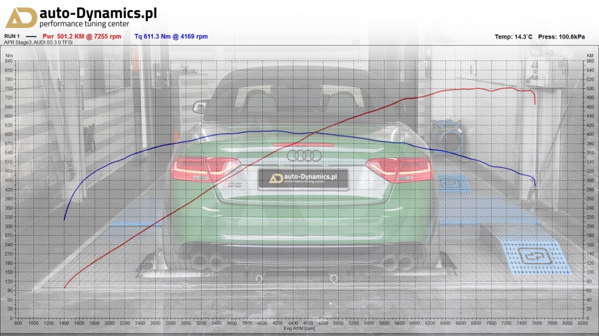Click the large blue floor logo marking

tap(536, 256)
